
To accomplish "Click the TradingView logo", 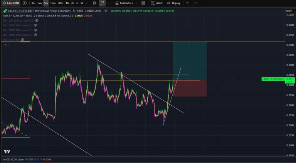I will pos(7,152).
